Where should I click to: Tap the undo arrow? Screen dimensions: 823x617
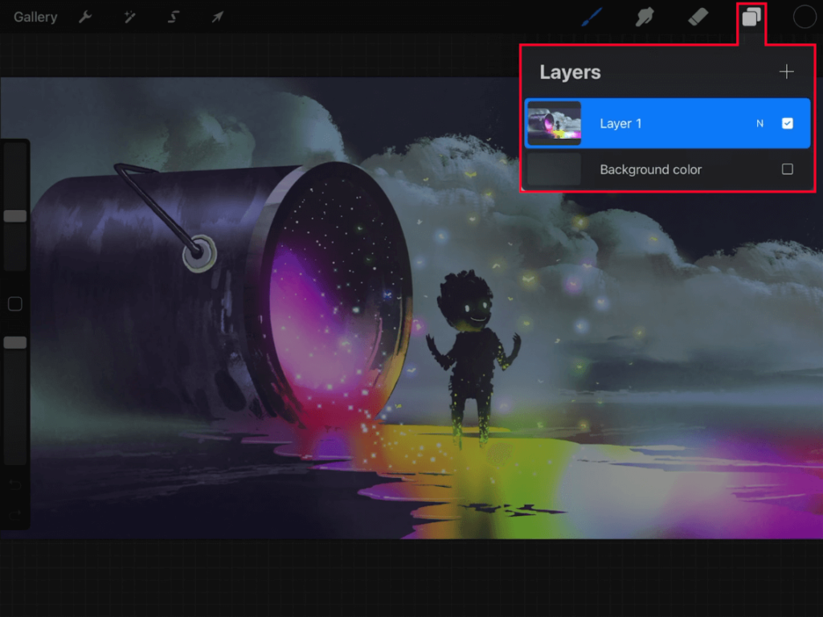[14, 484]
